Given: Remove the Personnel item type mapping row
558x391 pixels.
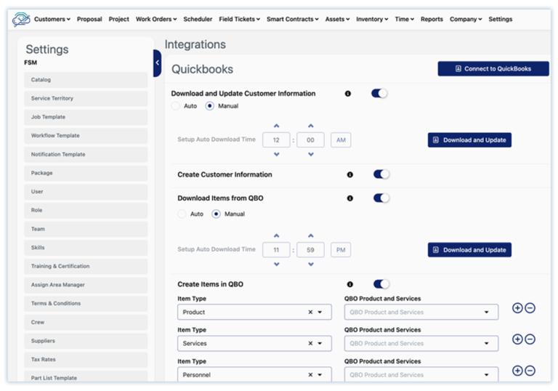Looking at the screenshot, I should (530, 371).
